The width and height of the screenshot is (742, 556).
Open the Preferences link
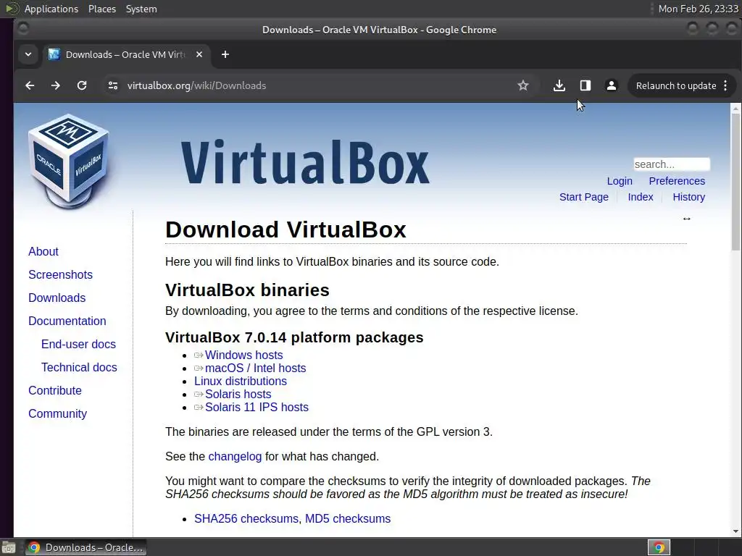(x=677, y=181)
